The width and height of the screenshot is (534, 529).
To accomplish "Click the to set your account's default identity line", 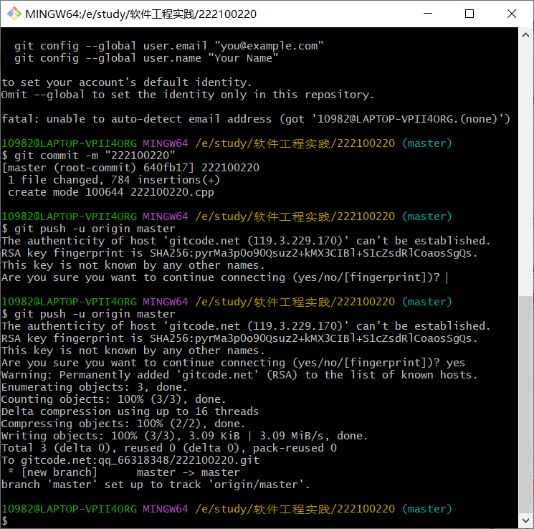I will coord(127,82).
